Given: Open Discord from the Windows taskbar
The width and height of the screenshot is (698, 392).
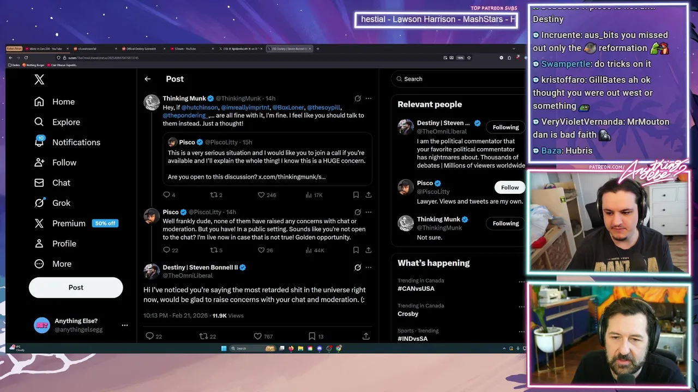Looking at the screenshot, I should pyautogui.click(x=320, y=348).
